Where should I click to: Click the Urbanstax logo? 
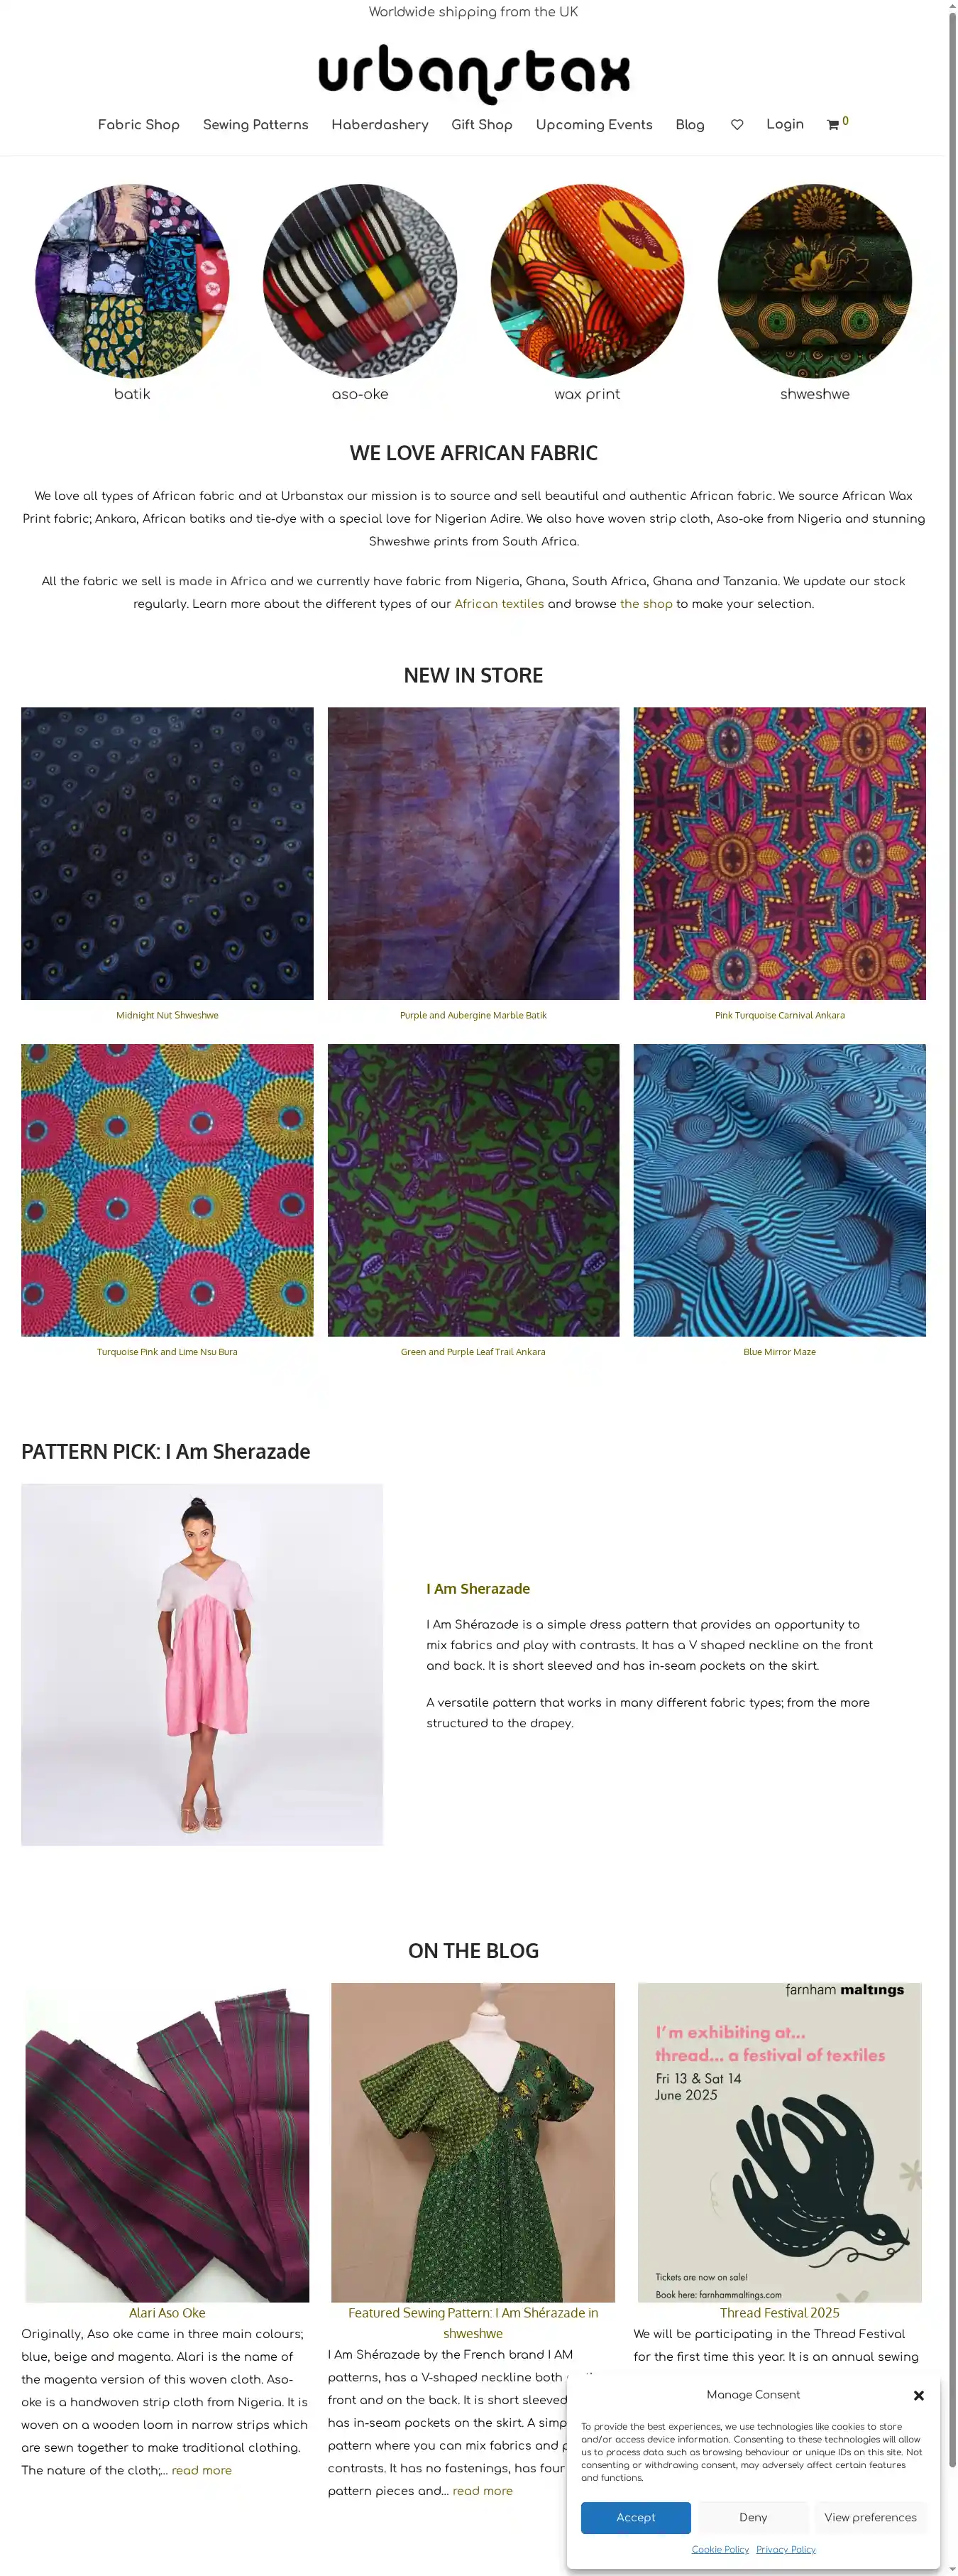point(473,73)
